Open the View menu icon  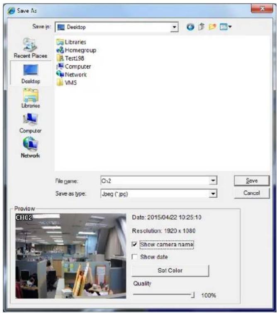[x=225, y=27]
